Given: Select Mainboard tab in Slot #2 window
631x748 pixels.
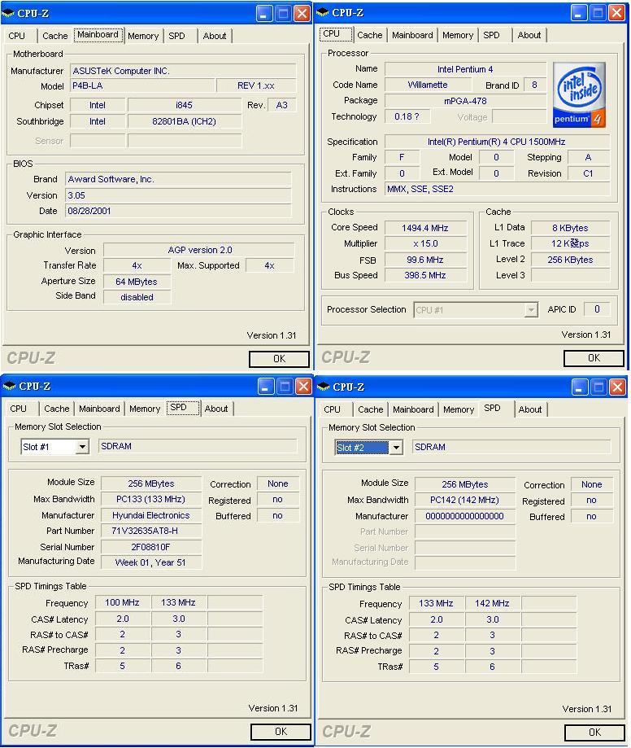Looking at the screenshot, I should [413, 409].
